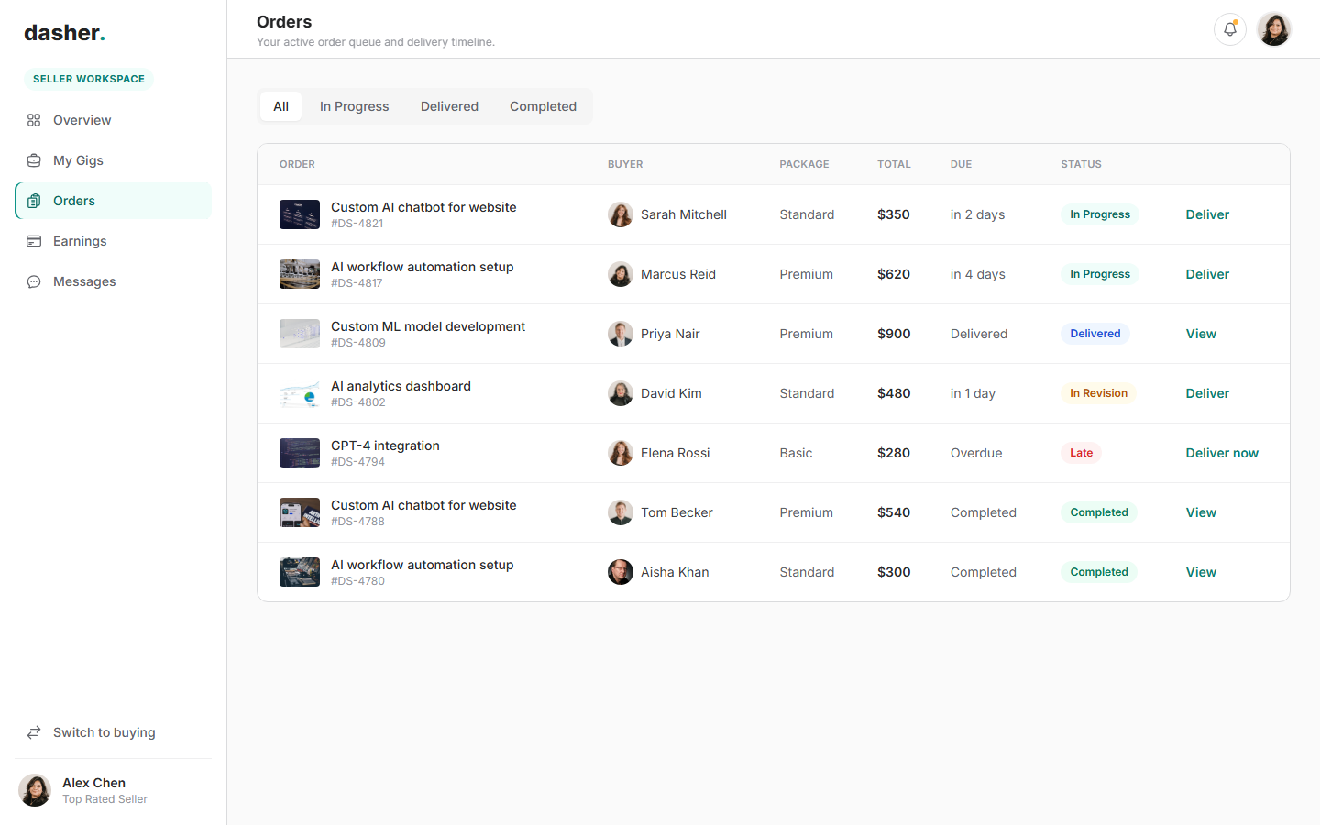Click the SELLER WORKSPACE label
1320x825 pixels.
(x=89, y=79)
